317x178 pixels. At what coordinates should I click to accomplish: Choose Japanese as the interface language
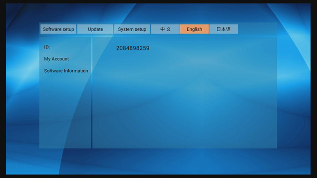coord(223,29)
